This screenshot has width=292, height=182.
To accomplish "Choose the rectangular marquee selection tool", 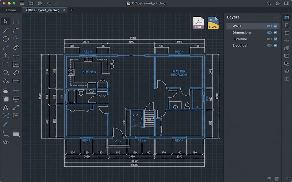I will (16, 21).
